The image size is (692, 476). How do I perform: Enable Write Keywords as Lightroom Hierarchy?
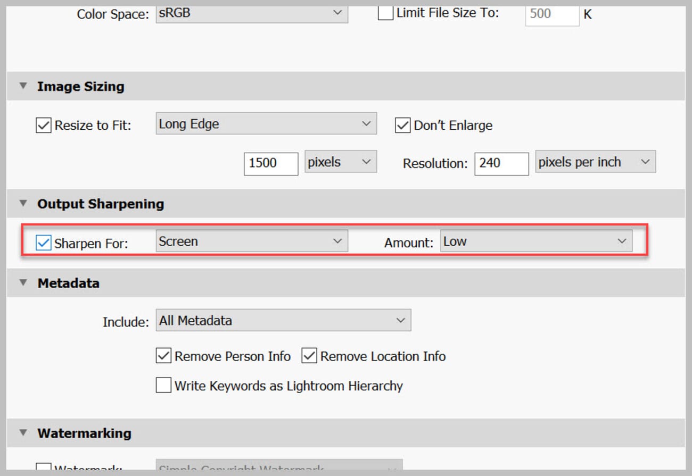pyautogui.click(x=163, y=386)
